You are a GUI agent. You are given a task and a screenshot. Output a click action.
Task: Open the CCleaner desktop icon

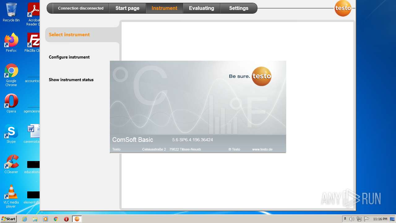coord(11,164)
